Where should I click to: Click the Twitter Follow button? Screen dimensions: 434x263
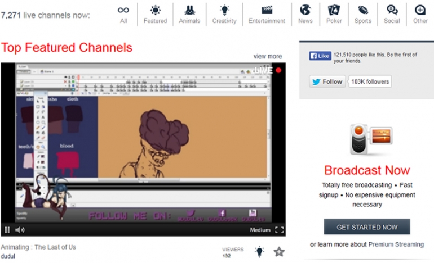tap(327, 81)
